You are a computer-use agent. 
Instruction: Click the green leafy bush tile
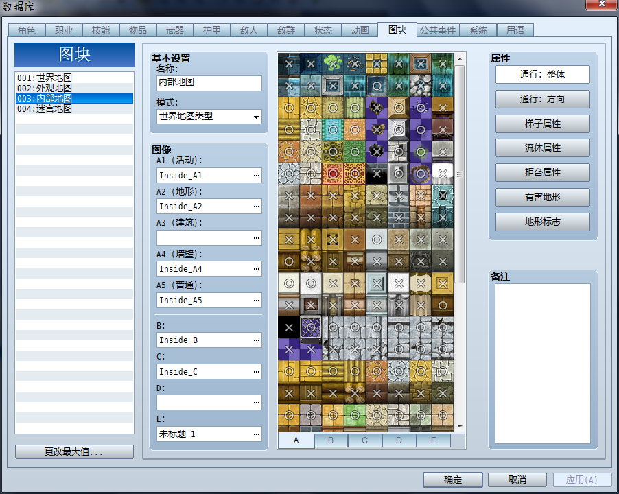point(333,64)
